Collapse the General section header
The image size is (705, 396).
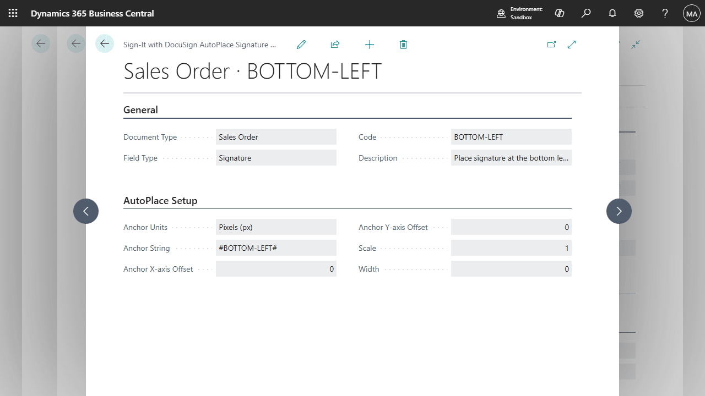[141, 110]
